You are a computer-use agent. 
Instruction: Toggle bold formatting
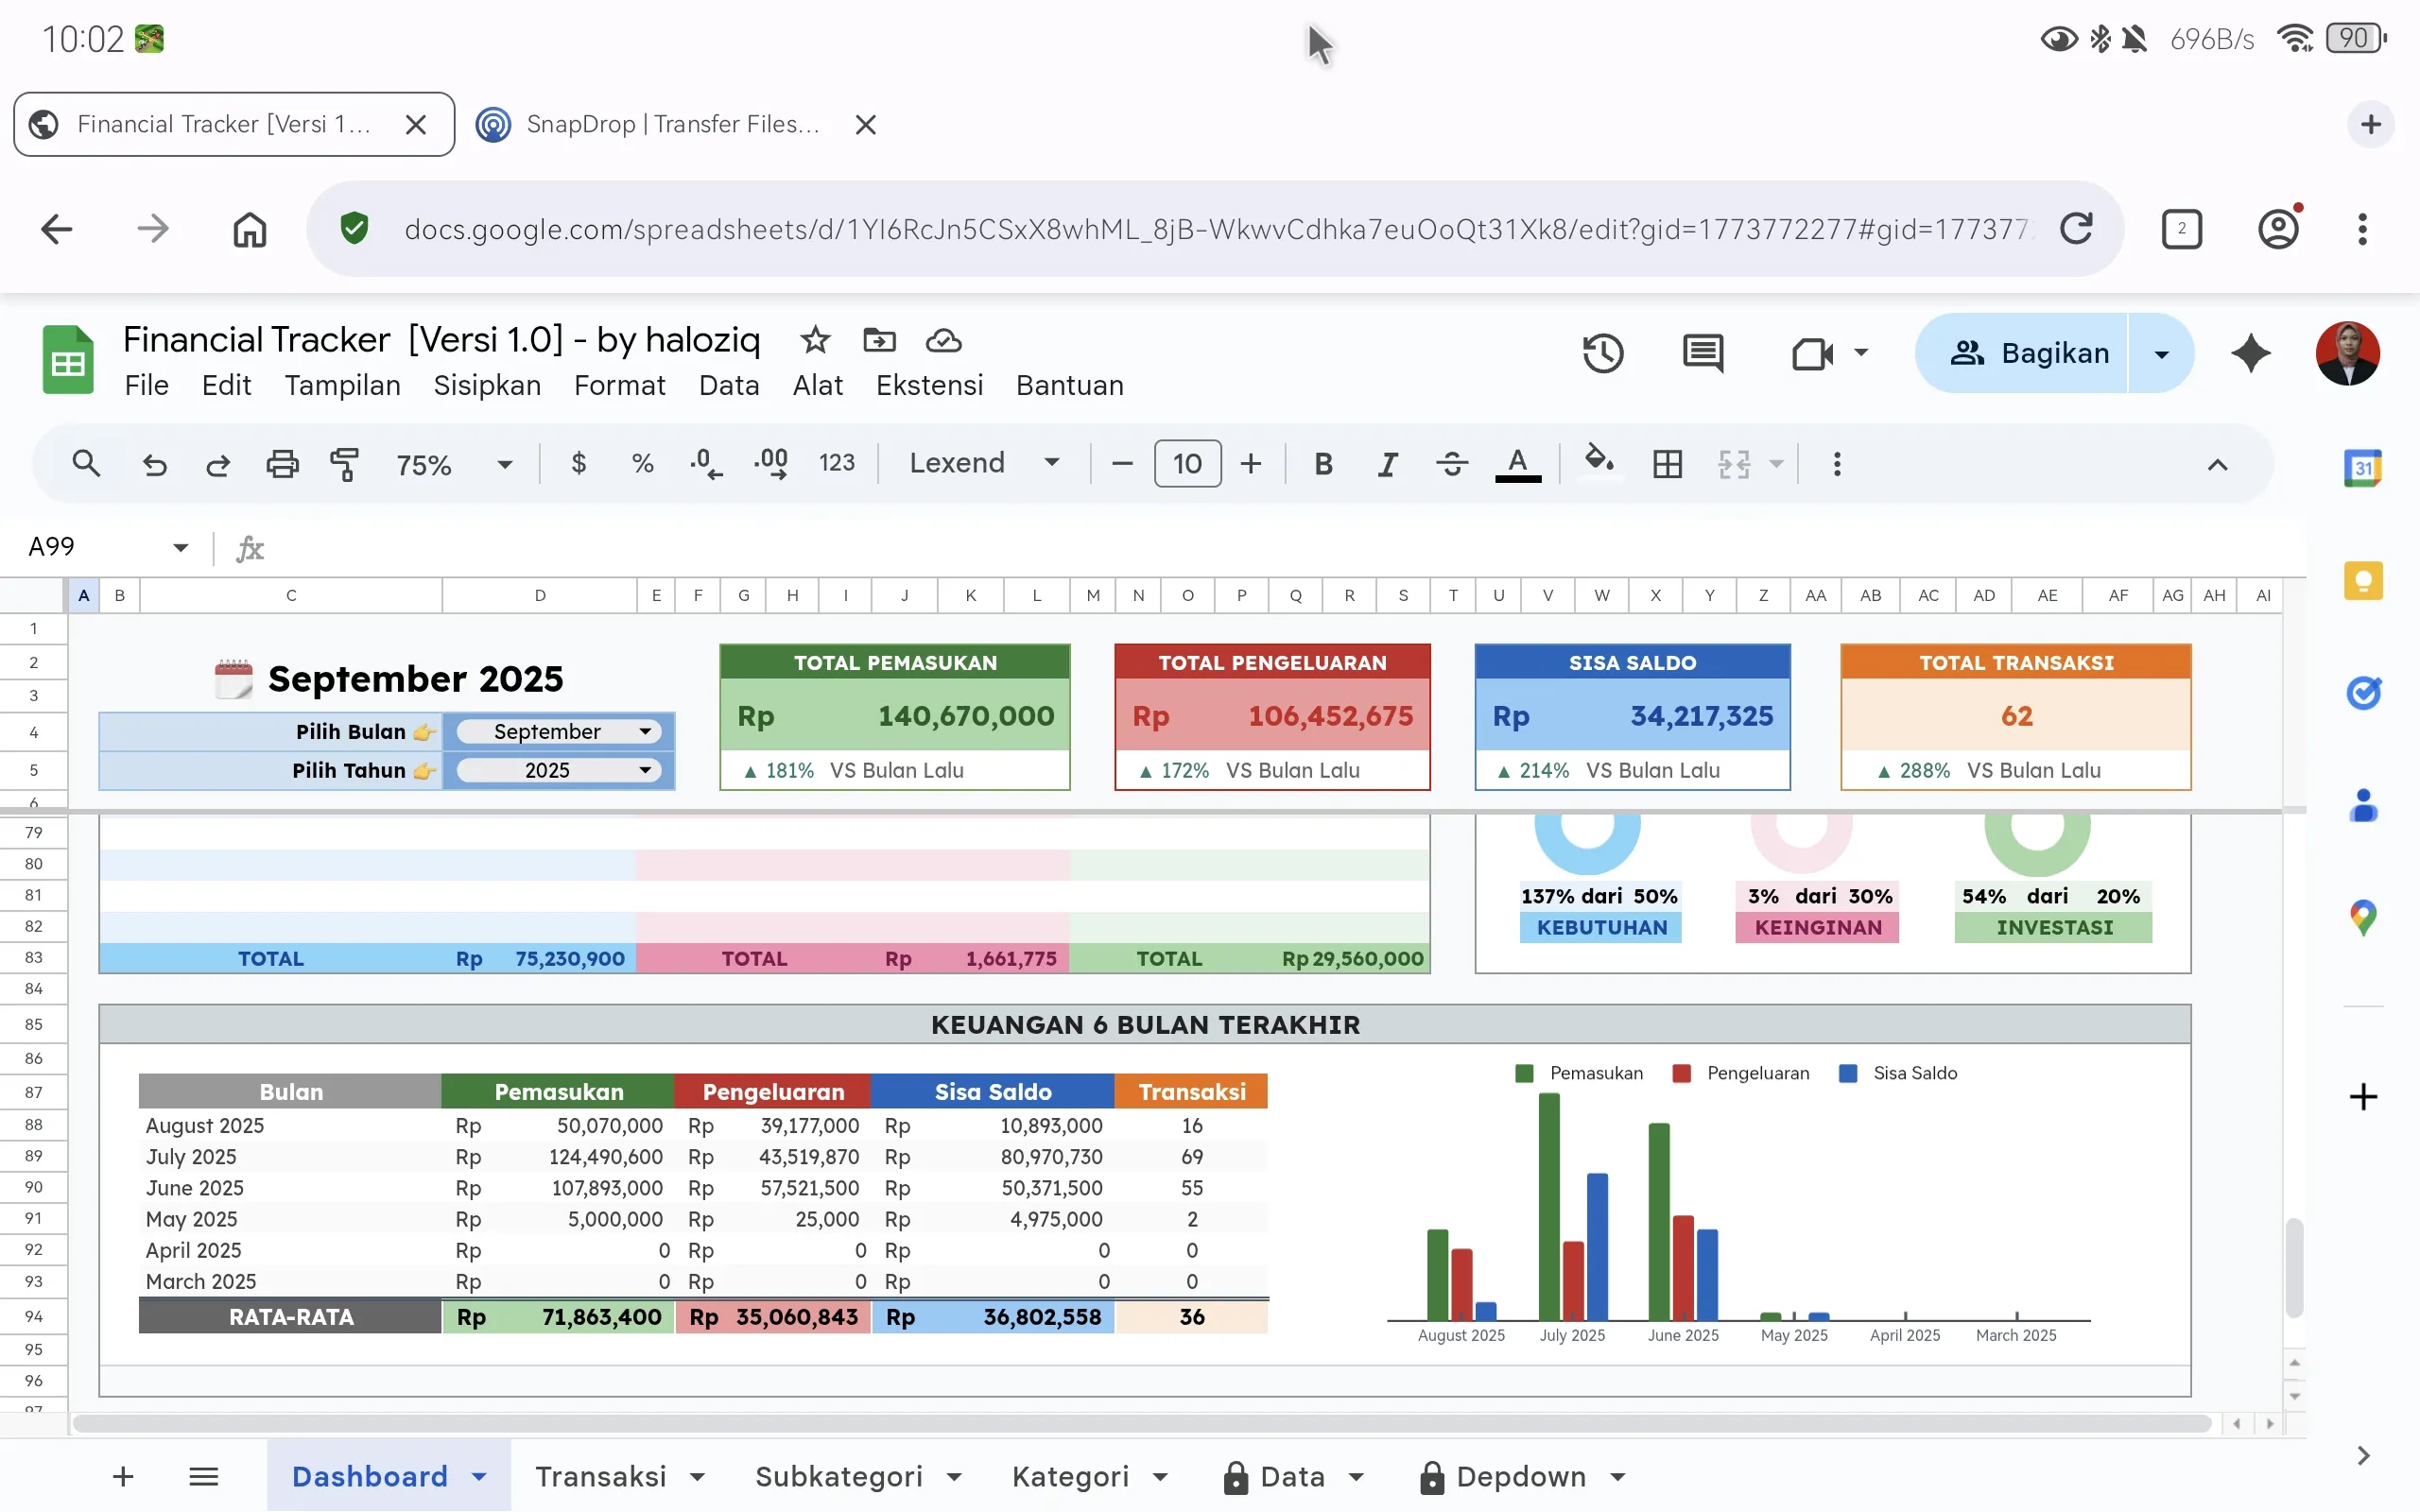pyautogui.click(x=1323, y=464)
